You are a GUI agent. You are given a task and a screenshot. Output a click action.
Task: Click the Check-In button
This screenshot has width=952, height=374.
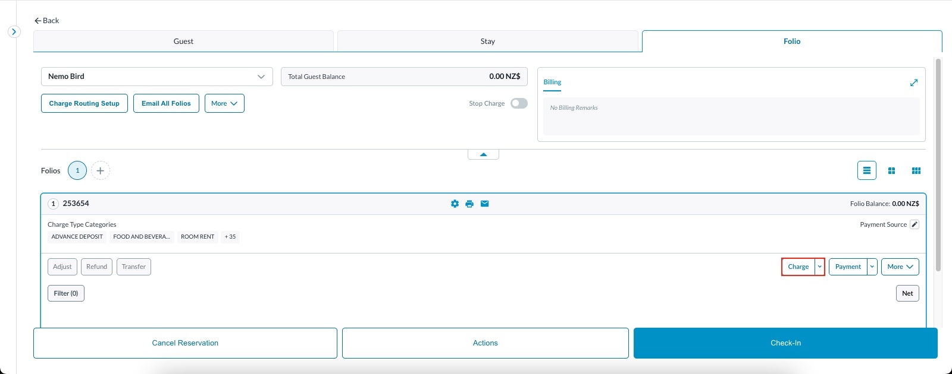pyautogui.click(x=785, y=343)
